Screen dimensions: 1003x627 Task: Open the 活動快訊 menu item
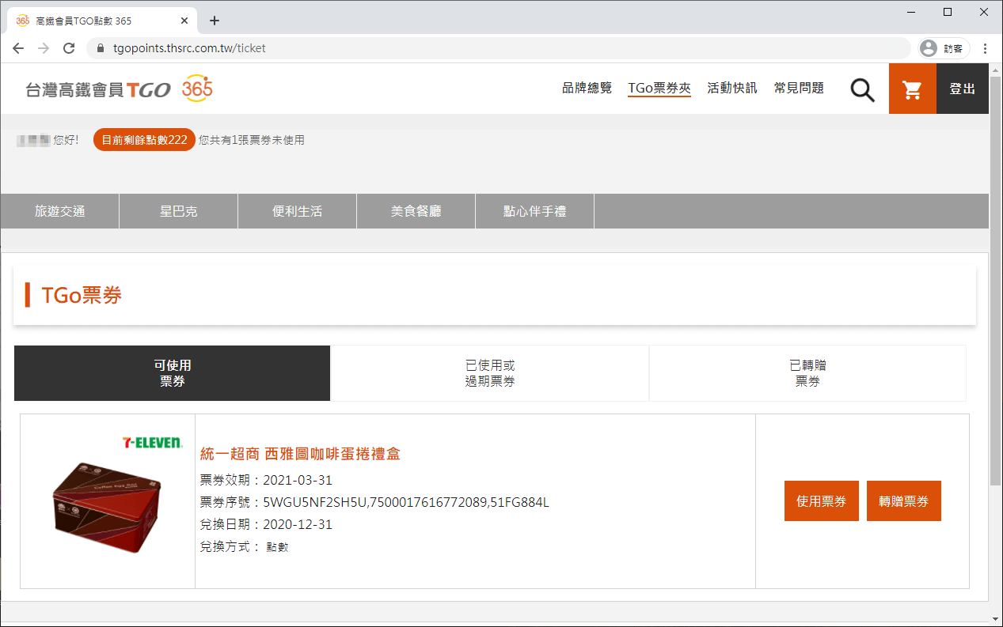pyautogui.click(x=731, y=89)
